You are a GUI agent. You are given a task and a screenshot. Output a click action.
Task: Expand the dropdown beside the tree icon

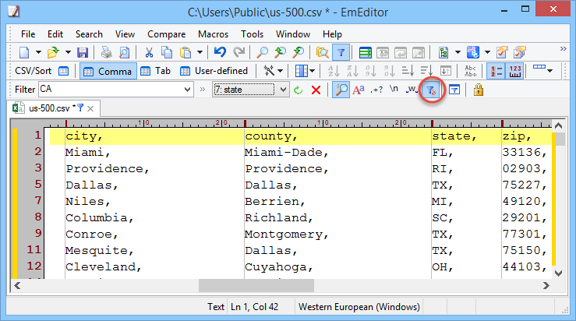pyautogui.click(x=458, y=52)
